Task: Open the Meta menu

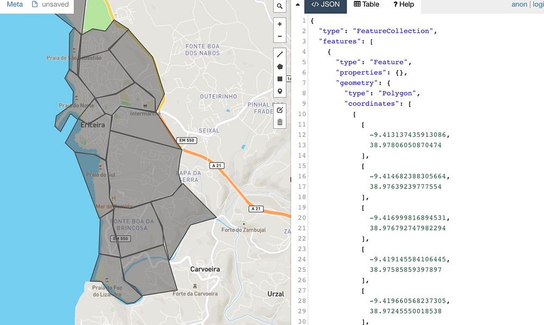Action: pyautogui.click(x=15, y=4)
